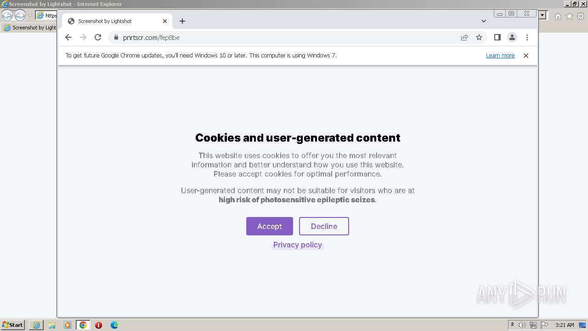Go forward in Internet Explorer
Screen dimensions: 588x331
(x=20, y=16)
